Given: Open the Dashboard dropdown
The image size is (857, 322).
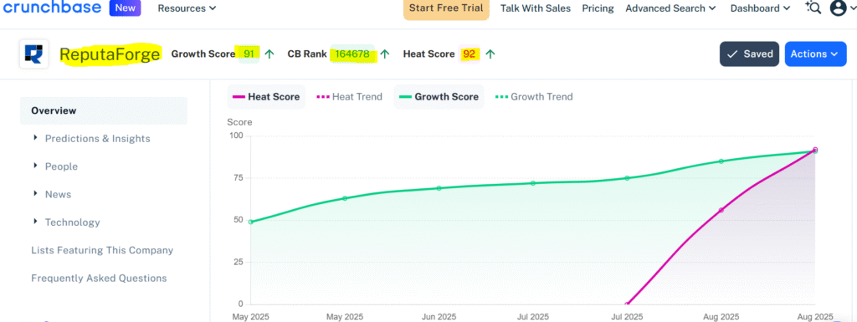Looking at the screenshot, I should (x=760, y=8).
